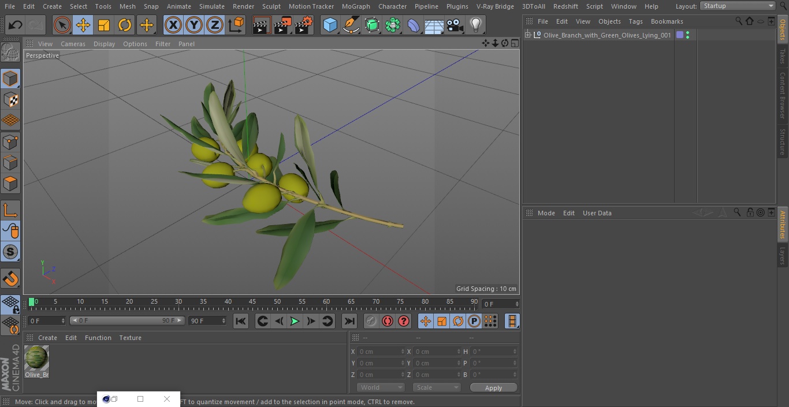Open Attributes User Data menu

pyautogui.click(x=597, y=213)
